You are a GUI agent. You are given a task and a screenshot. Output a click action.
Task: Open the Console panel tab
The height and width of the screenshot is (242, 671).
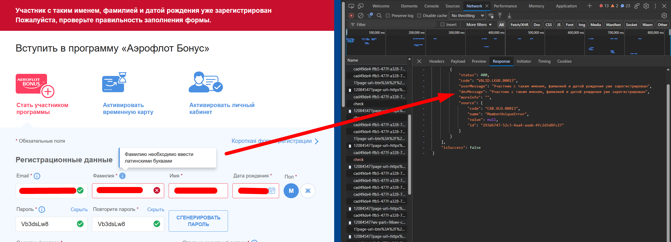coord(431,6)
